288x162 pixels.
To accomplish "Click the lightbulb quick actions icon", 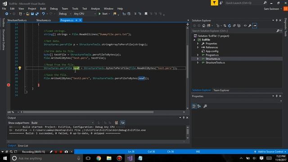I will coord(20,68).
